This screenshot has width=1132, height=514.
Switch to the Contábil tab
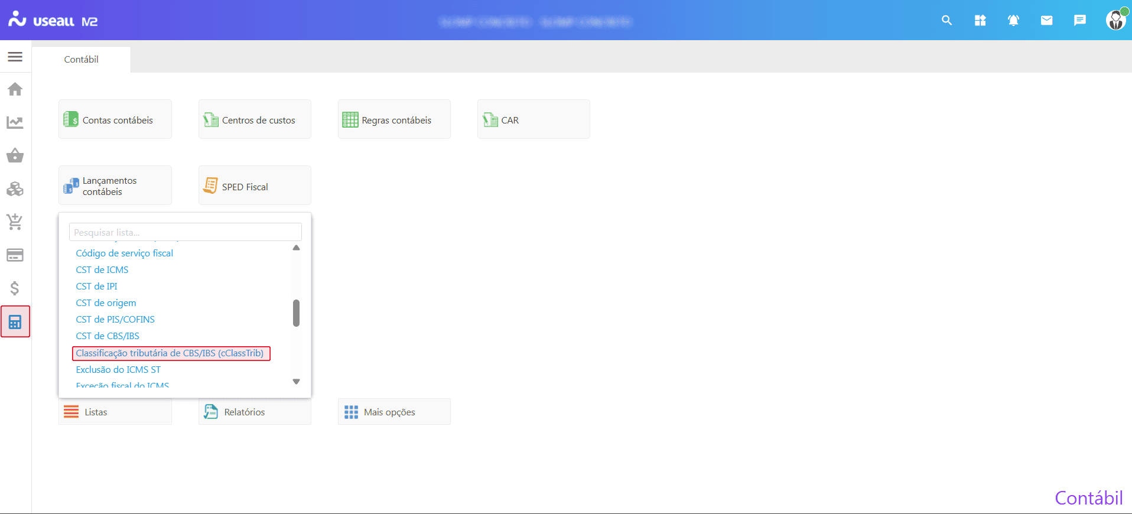coord(82,60)
